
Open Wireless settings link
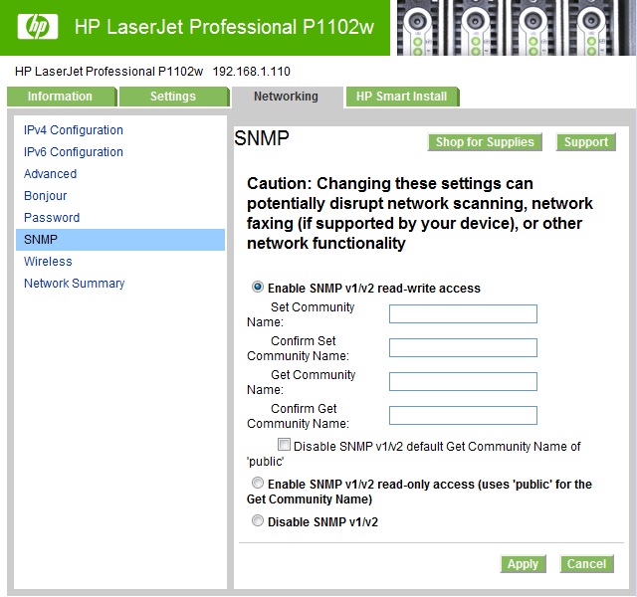(48, 261)
